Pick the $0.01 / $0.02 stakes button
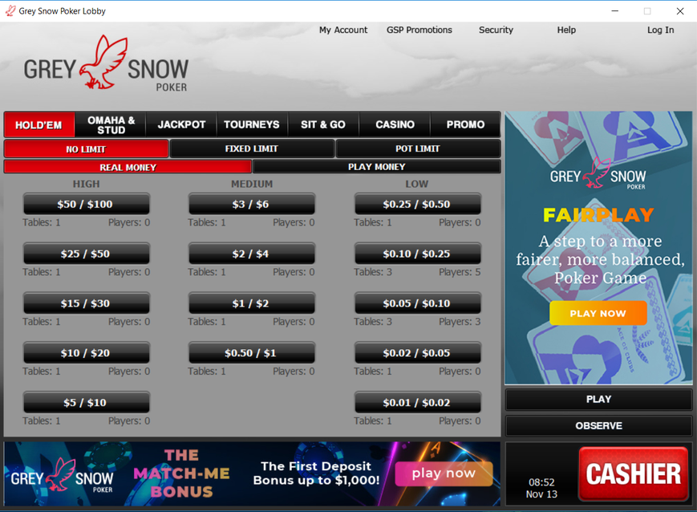 (x=417, y=403)
